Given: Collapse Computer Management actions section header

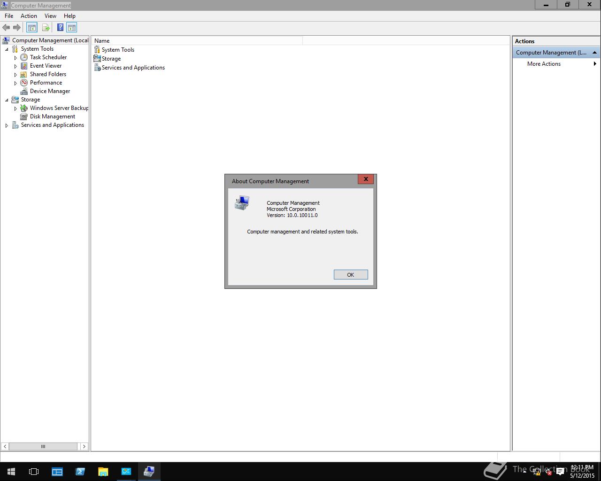Looking at the screenshot, I should (x=594, y=53).
